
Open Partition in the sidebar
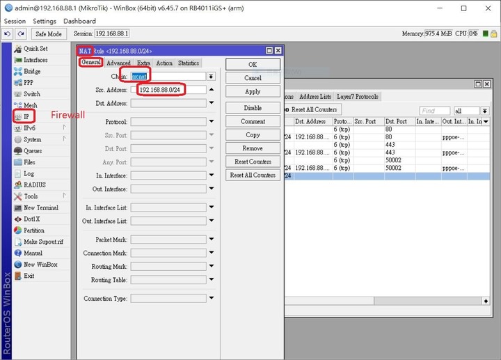coord(33,230)
